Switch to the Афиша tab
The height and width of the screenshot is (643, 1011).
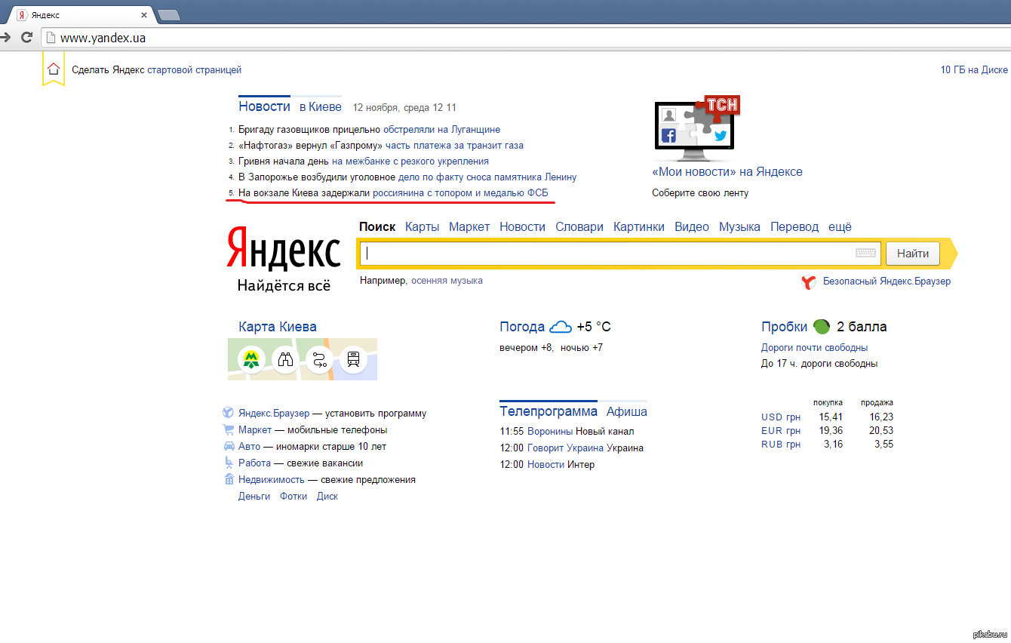coord(627,411)
